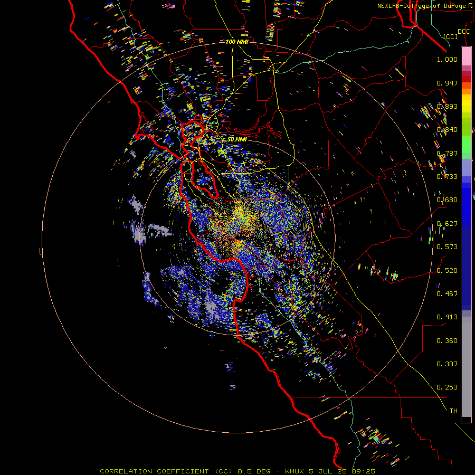Viewport: 475px width, 475px height.
Task: Click the DCC label above the color scale
Action: 463,32
